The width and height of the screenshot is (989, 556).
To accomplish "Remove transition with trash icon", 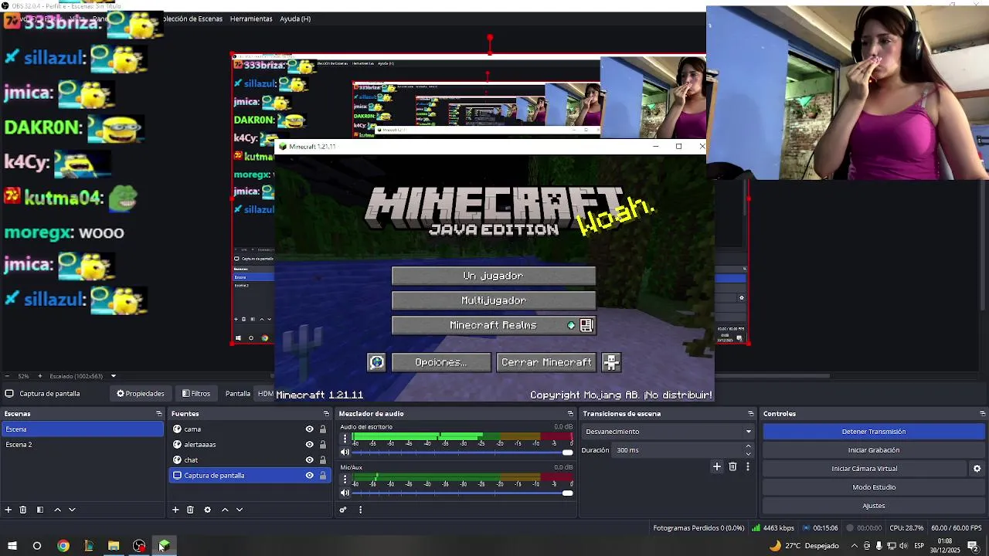I will click(x=732, y=466).
